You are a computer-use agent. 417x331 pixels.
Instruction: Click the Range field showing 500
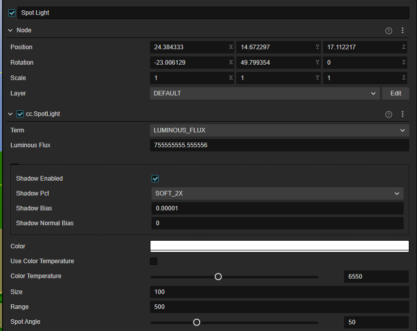tap(279, 307)
